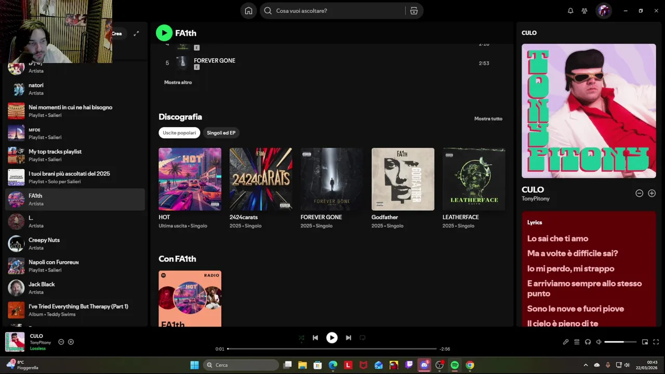Skip to the next track

pos(349,338)
